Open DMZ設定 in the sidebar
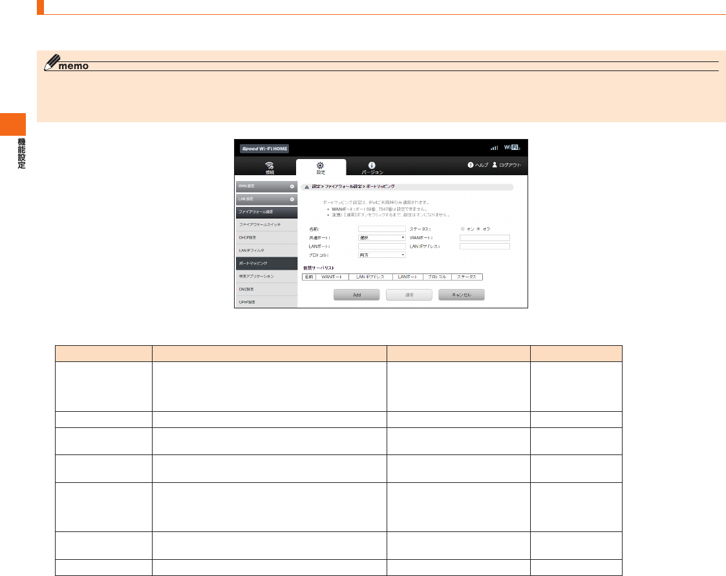The image size is (726, 576). click(x=266, y=290)
